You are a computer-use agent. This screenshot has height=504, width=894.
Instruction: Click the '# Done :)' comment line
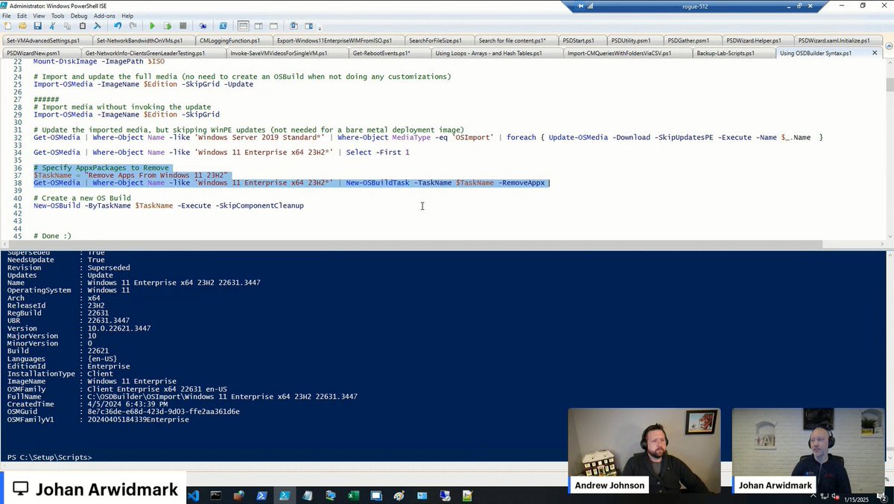[52, 236]
